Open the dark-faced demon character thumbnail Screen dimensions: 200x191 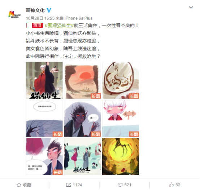(82, 119)
